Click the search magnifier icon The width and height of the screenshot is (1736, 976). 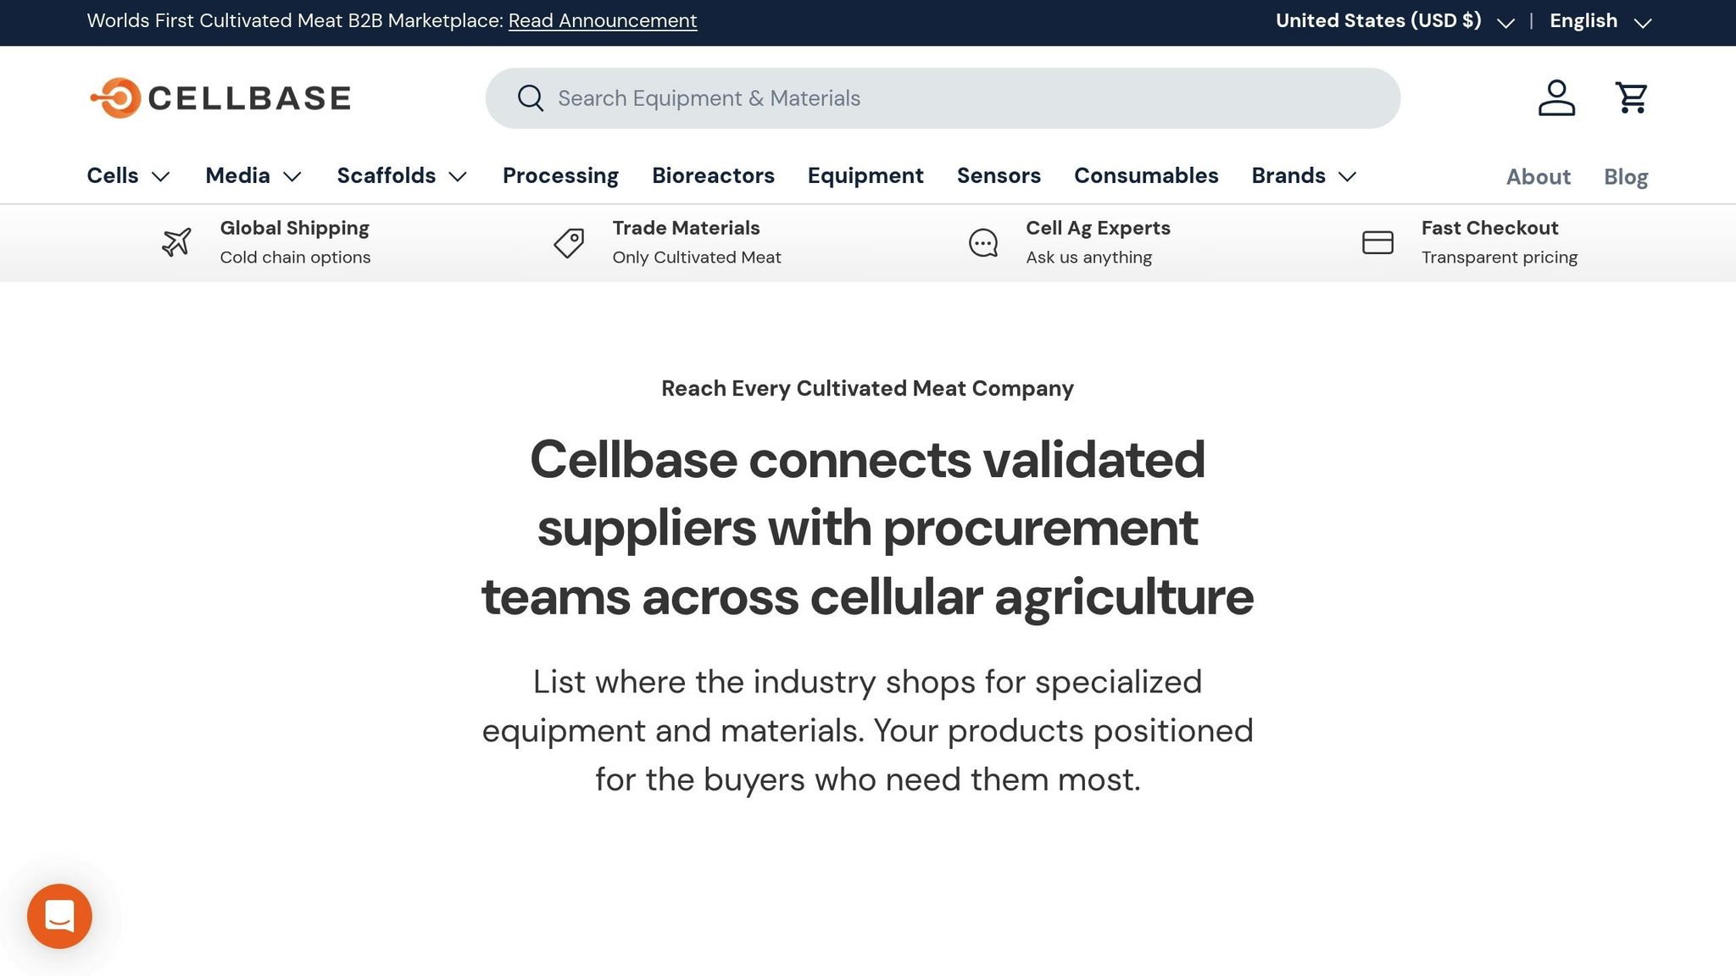pyautogui.click(x=531, y=98)
